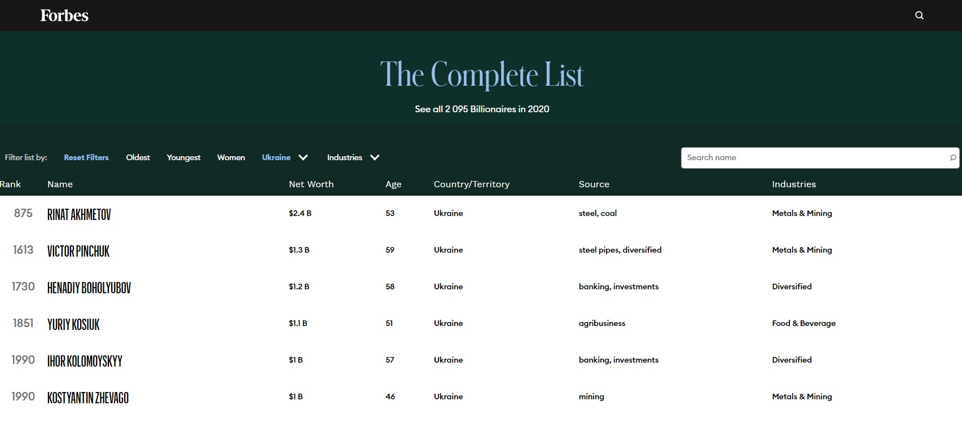Filter list by Oldest
This screenshot has height=423, width=962.
coord(138,157)
